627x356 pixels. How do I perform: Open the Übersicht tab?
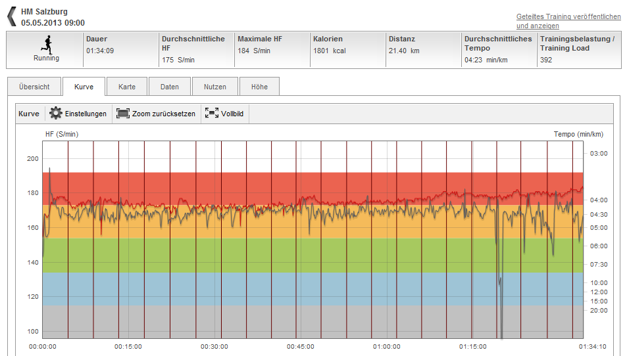pos(34,87)
